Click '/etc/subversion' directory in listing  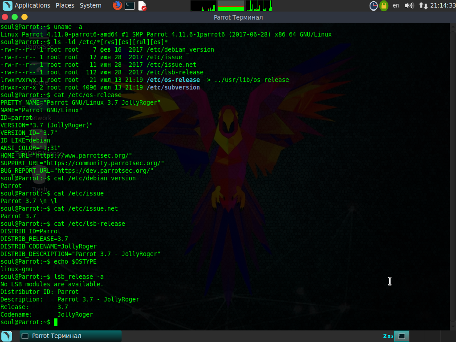pos(173,88)
